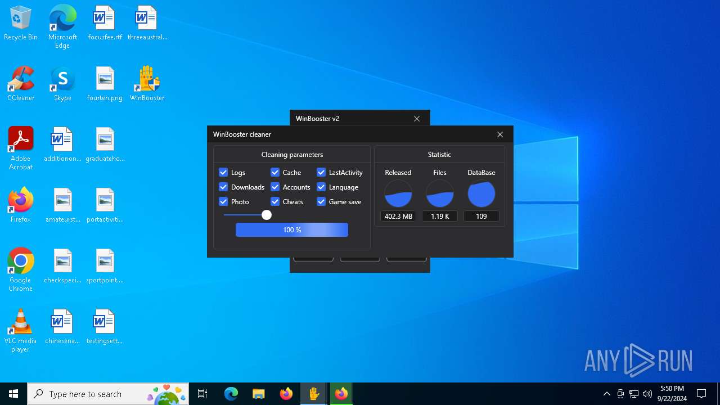The width and height of the screenshot is (720, 405).
Task: Toggle the Photo checkbox
Action: pyautogui.click(x=223, y=201)
